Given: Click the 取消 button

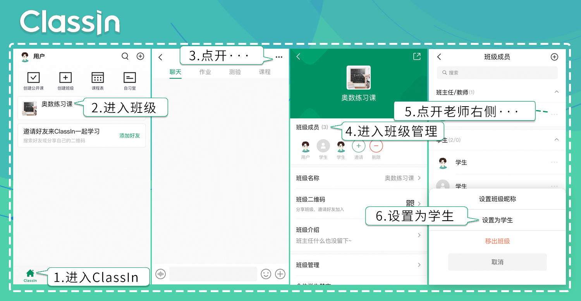Looking at the screenshot, I should (497, 262).
